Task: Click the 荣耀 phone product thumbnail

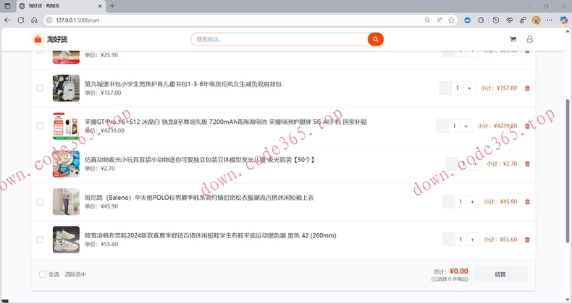Action: [66, 126]
